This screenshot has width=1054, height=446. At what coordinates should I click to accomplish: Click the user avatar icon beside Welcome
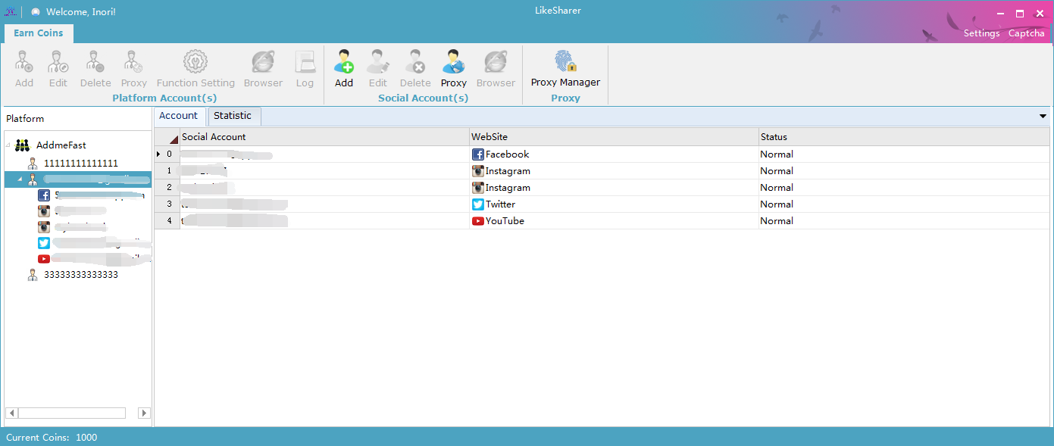click(35, 12)
